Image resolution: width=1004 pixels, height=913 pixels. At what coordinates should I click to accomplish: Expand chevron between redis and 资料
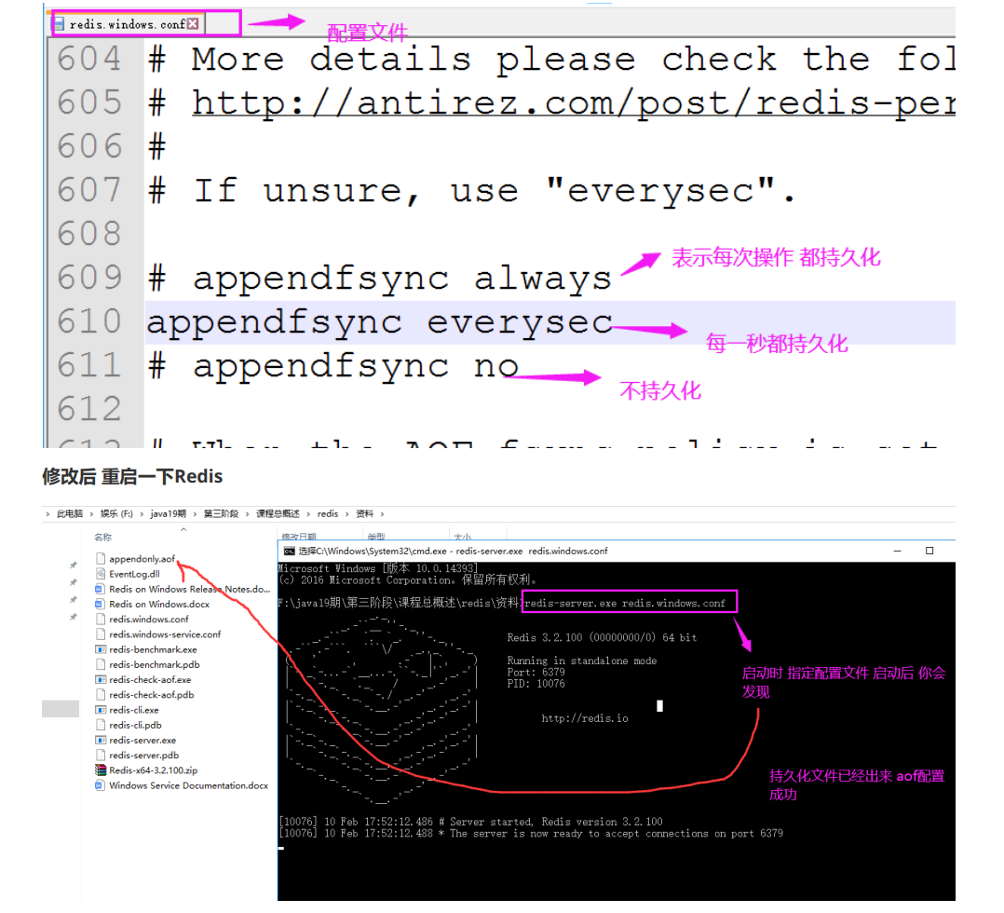point(347,514)
